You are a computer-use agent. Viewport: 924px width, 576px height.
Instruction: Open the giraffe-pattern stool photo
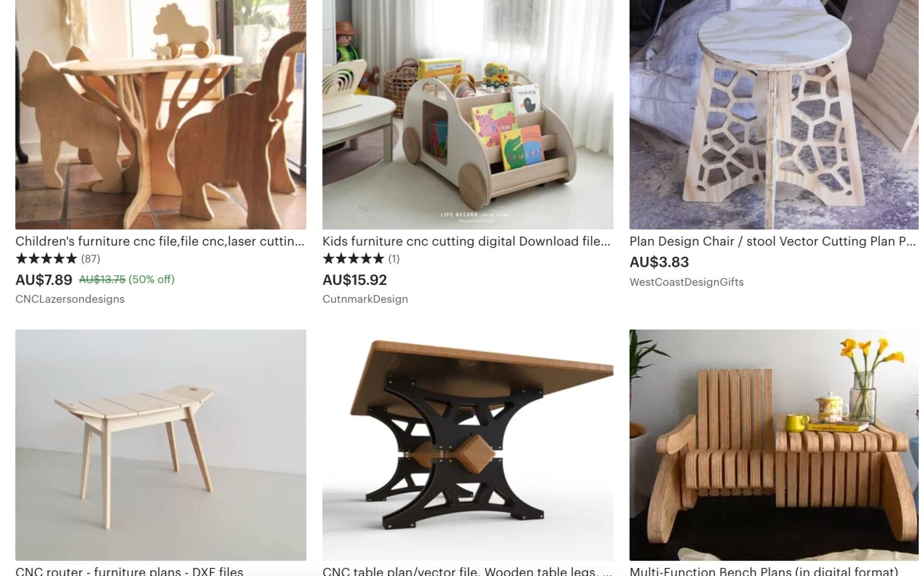pos(774,115)
